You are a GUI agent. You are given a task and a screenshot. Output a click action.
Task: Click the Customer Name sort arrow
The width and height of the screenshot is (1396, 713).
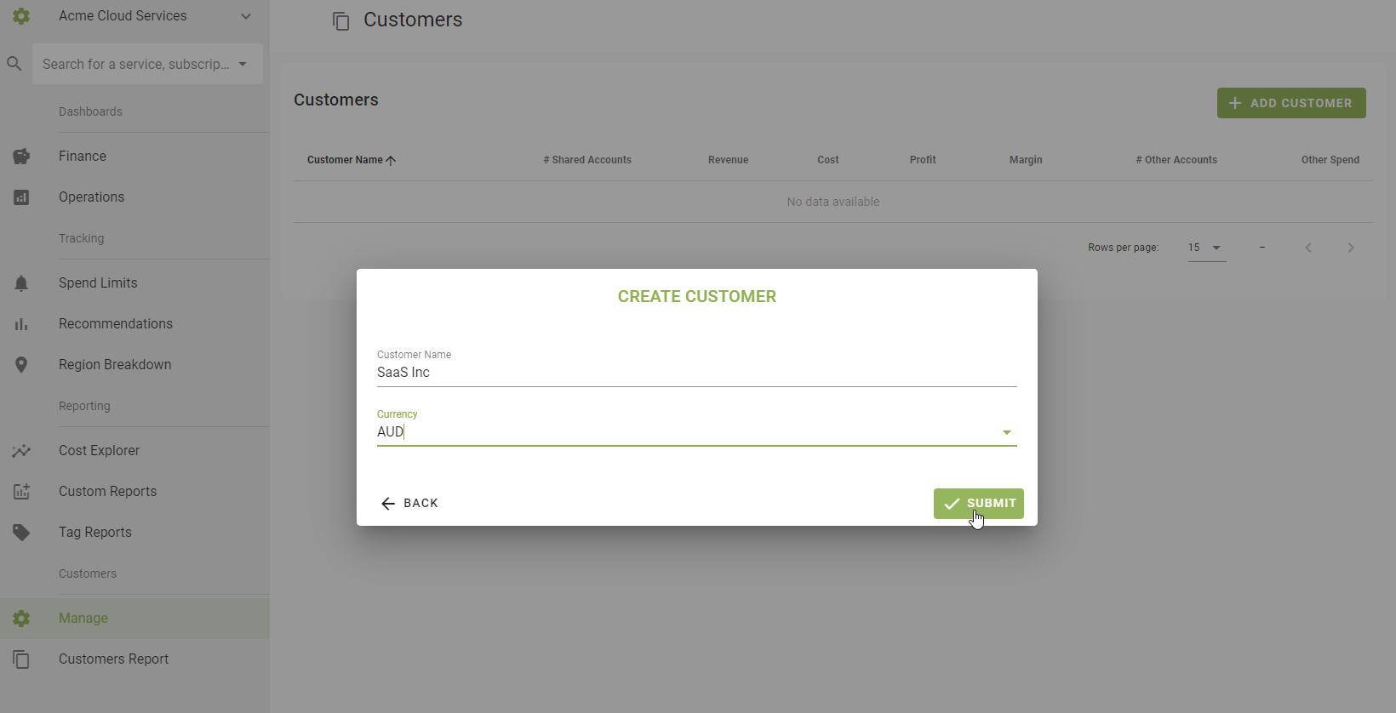(x=391, y=160)
